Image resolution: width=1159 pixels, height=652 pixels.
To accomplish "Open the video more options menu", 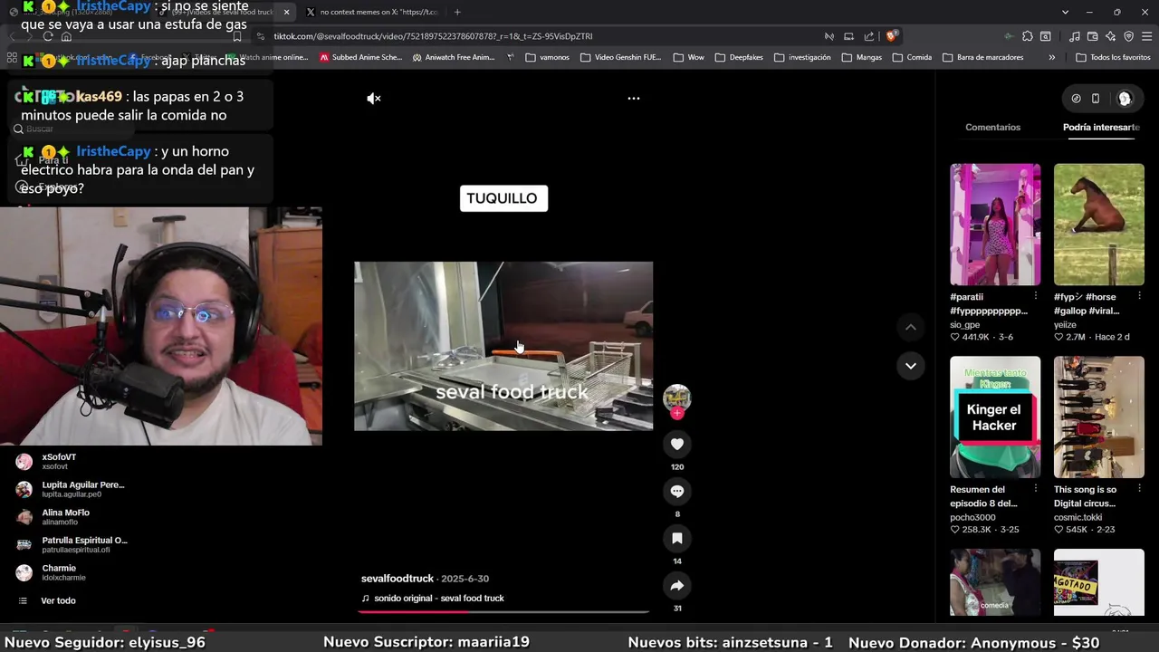I will [x=634, y=98].
